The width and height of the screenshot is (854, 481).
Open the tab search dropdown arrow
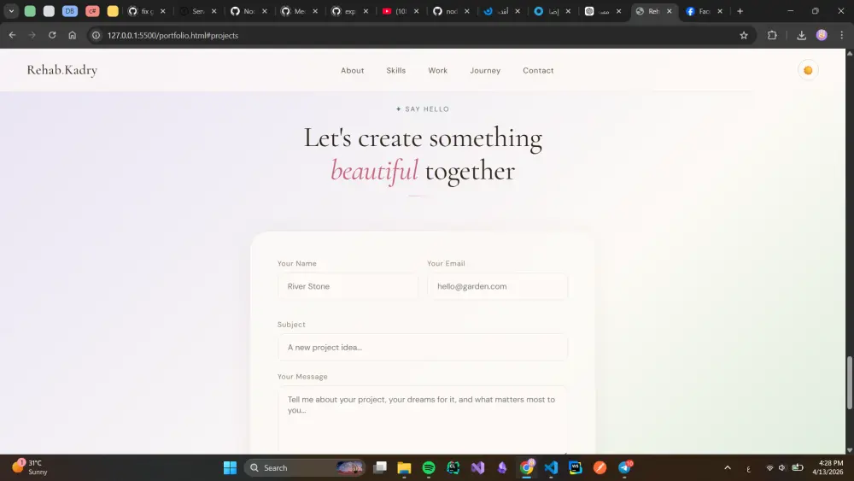11,11
